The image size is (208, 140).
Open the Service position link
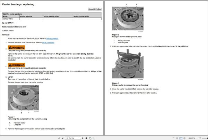[x=52, y=39]
